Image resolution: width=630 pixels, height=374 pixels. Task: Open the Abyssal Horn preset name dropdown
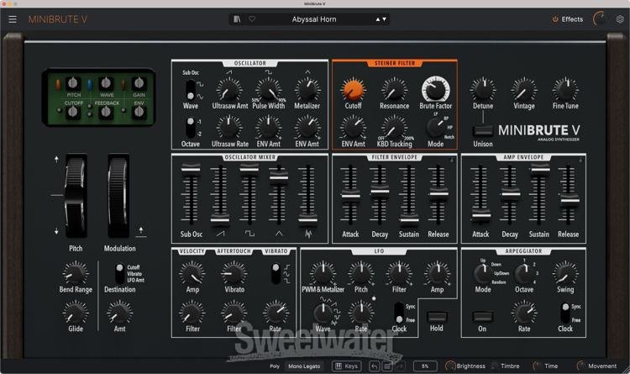[314, 19]
